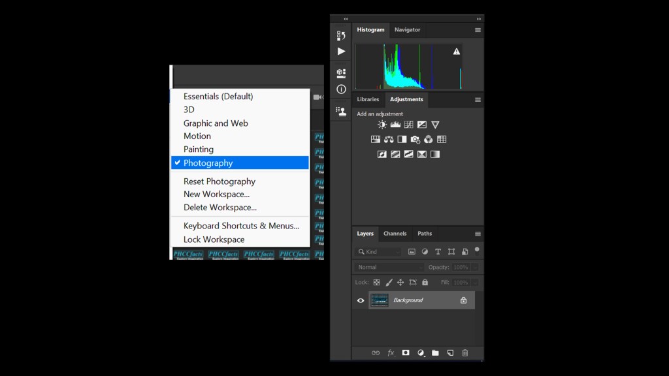Open the Info panel icon

(341, 89)
